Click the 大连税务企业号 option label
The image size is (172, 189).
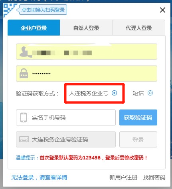click(89, 93)
